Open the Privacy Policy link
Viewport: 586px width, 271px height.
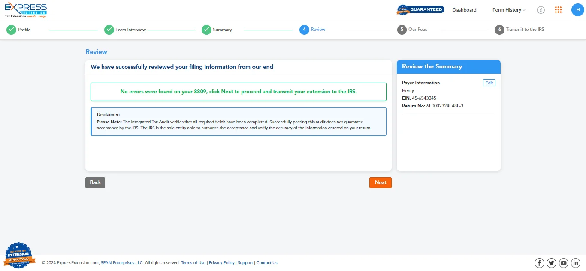pos(221,262)
